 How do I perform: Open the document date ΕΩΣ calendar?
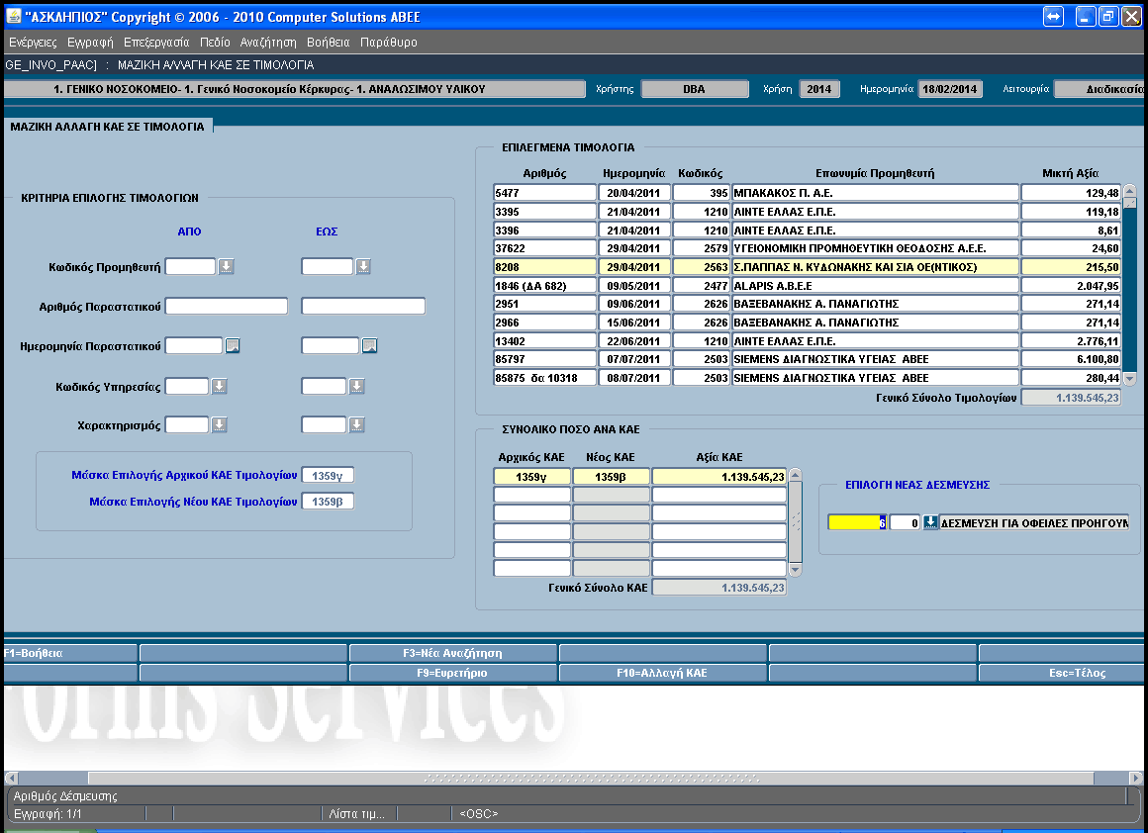370,345
